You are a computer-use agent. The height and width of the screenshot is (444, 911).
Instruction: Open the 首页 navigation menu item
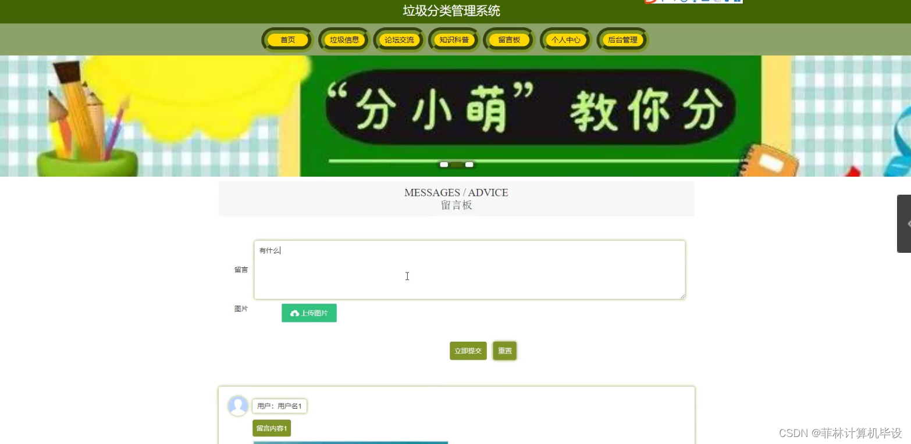pyautogui.click(x=287, y=40)
